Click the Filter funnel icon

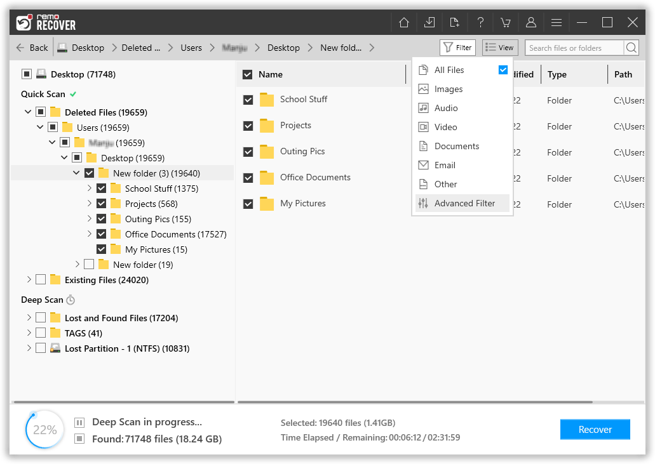[x=449, y=47]
